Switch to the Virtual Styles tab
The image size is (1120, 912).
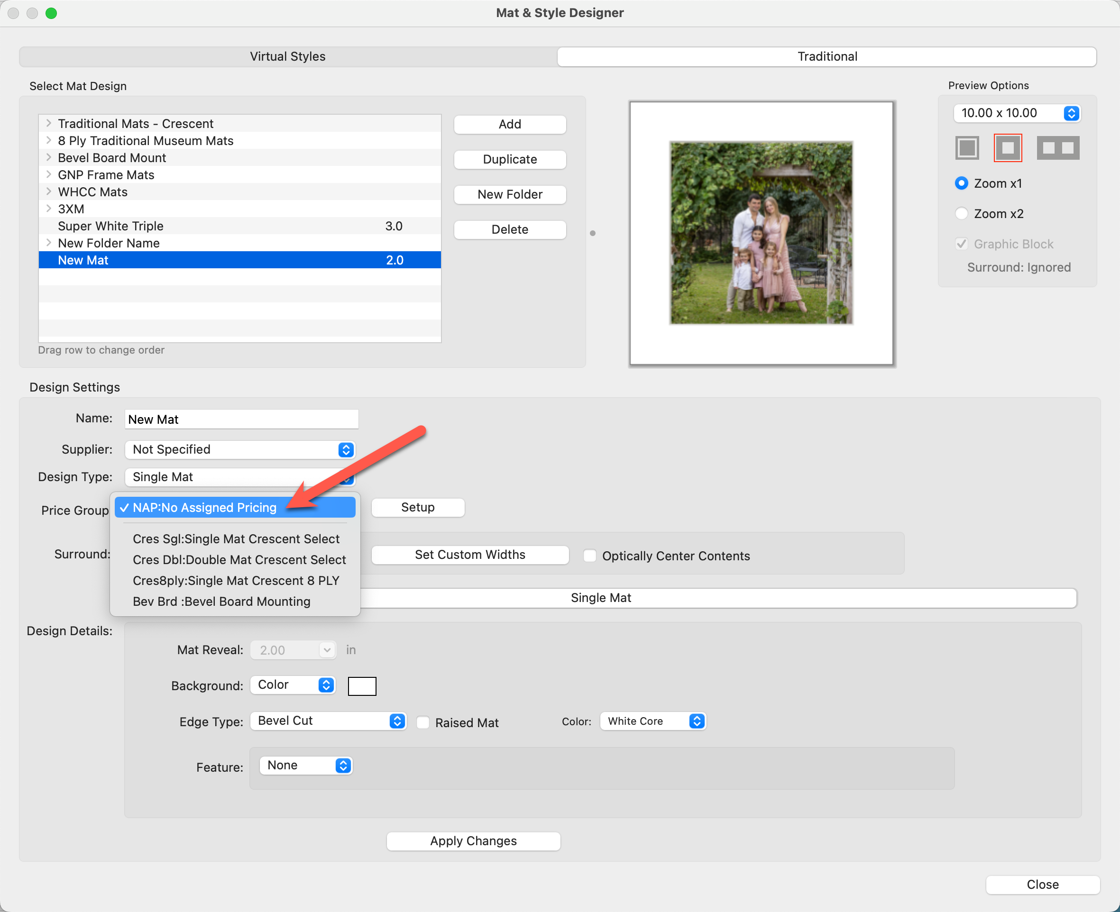tap(287, 57)
